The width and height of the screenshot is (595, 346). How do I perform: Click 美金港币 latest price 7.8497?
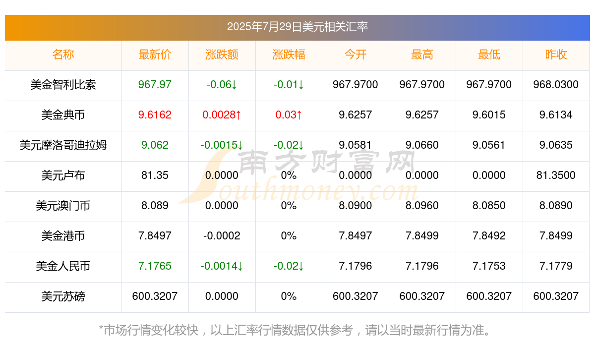[x=155, y=236]
